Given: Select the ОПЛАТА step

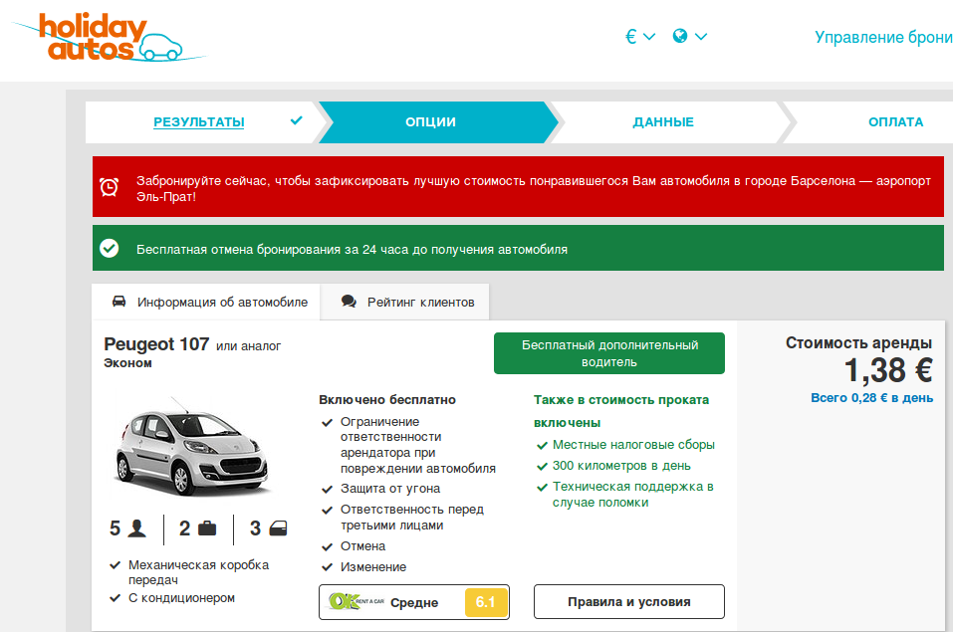Looking at the screenshot, I should click(x=895, y=122).
